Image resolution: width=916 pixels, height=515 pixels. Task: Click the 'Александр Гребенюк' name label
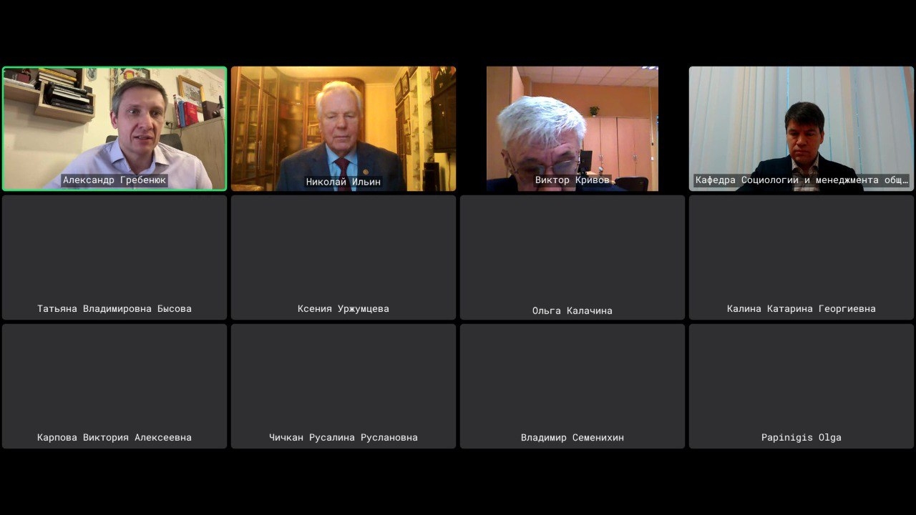(114, 180)
